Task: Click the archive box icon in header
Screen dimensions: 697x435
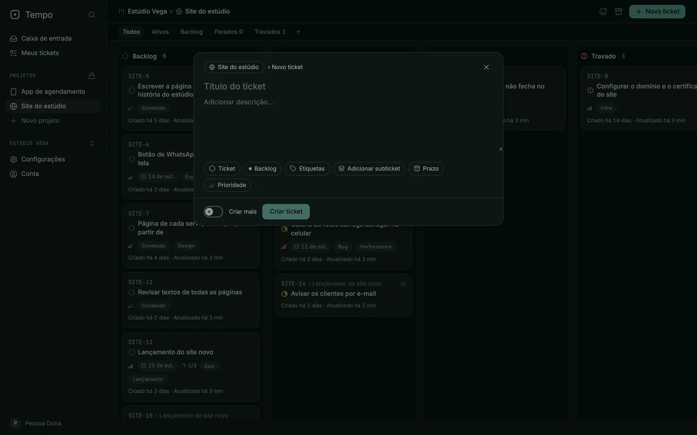Action: [619, 12]
